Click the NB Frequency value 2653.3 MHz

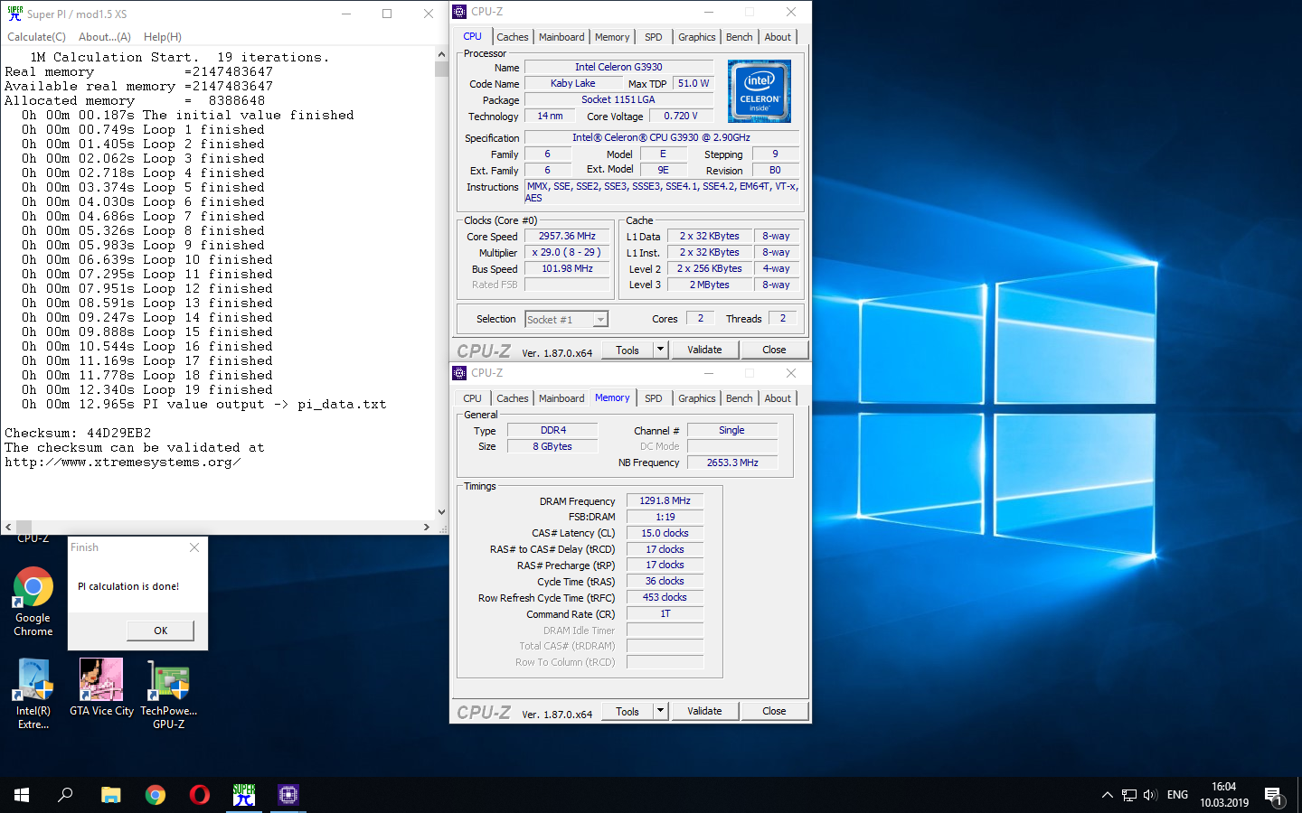(x=732, y=463)
